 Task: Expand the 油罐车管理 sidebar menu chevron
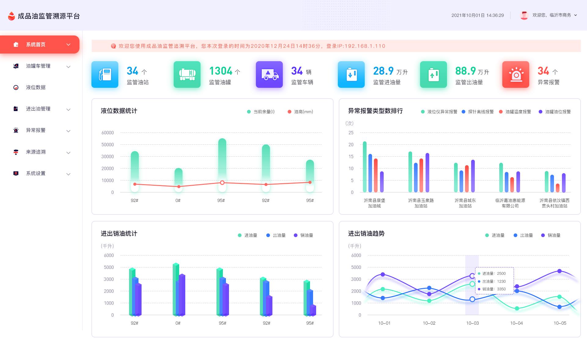click(68, 67)
